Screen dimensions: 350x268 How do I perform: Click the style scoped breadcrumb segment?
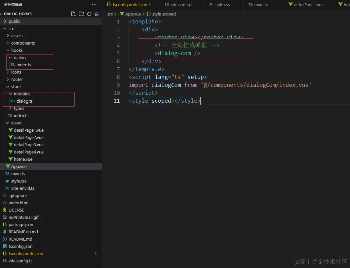coord(161,14)
